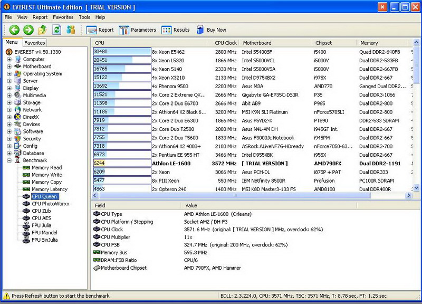This screenshot has height=304, width=422.
Task: Select the Athlon LE-1600 result row
Action: click(x=252, y=164)
